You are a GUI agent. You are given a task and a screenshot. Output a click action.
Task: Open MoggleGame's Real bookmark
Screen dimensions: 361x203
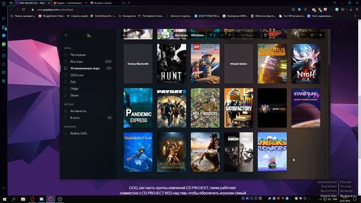tap(51, 16)
